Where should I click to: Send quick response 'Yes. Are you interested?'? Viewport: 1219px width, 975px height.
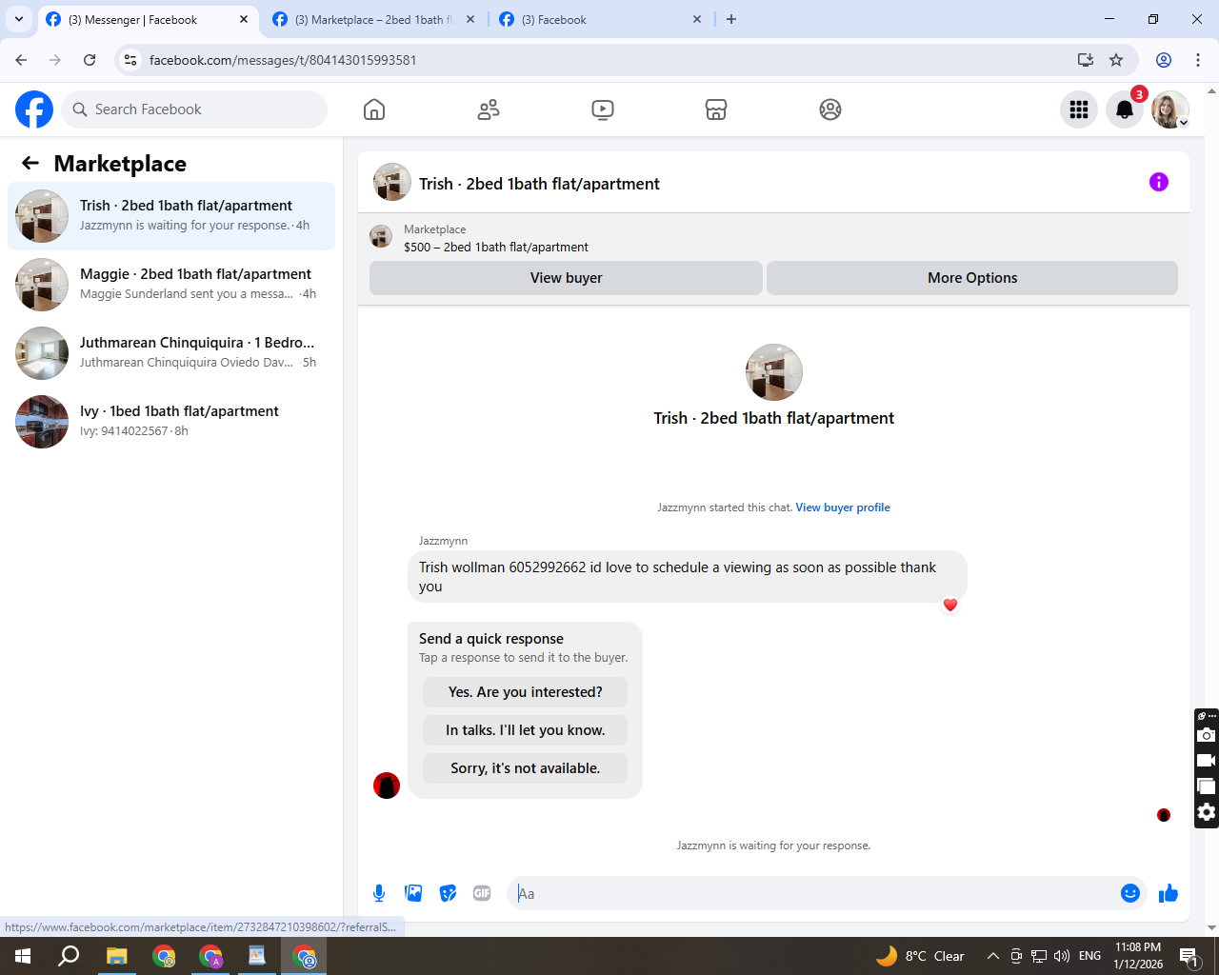pos(526,692)
